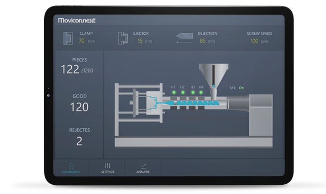This screenshot has height=194, width=326.
Task: Click the SCREW SPEED label
Action: click(259, 34)
